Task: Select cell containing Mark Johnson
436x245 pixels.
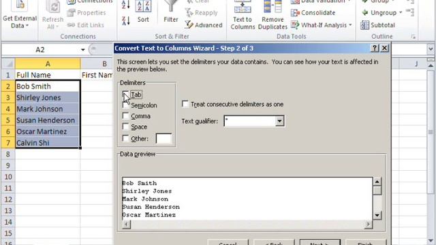Action: [48, 109]
